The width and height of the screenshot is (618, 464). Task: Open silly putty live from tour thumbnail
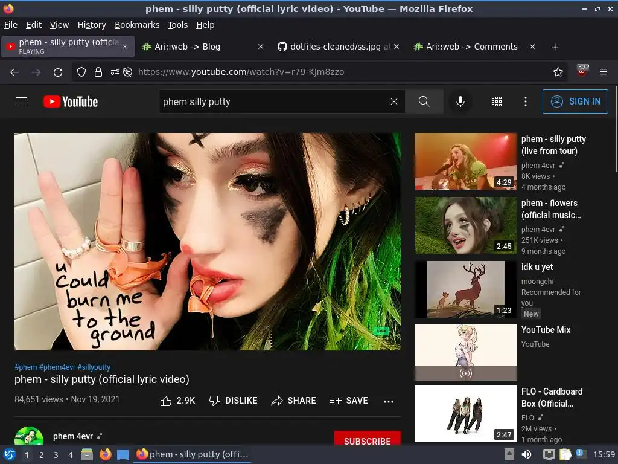click(465, 161)
